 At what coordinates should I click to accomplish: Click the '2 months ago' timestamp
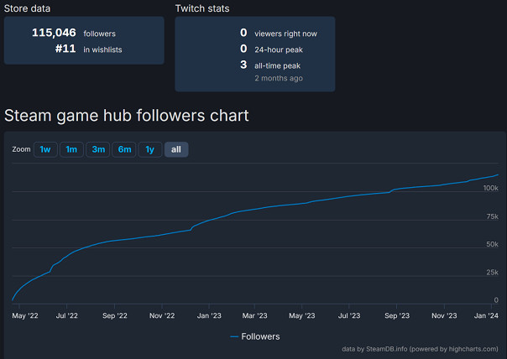[278, 78]
